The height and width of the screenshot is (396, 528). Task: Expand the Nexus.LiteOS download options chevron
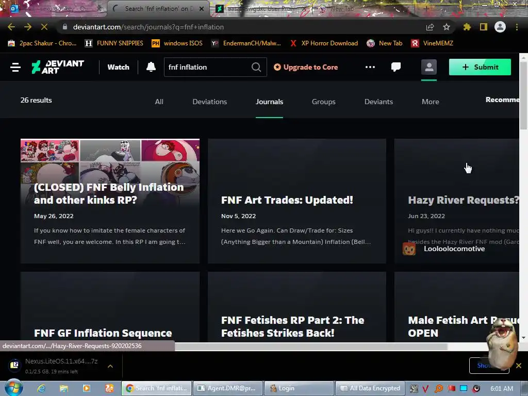point(110,366)
